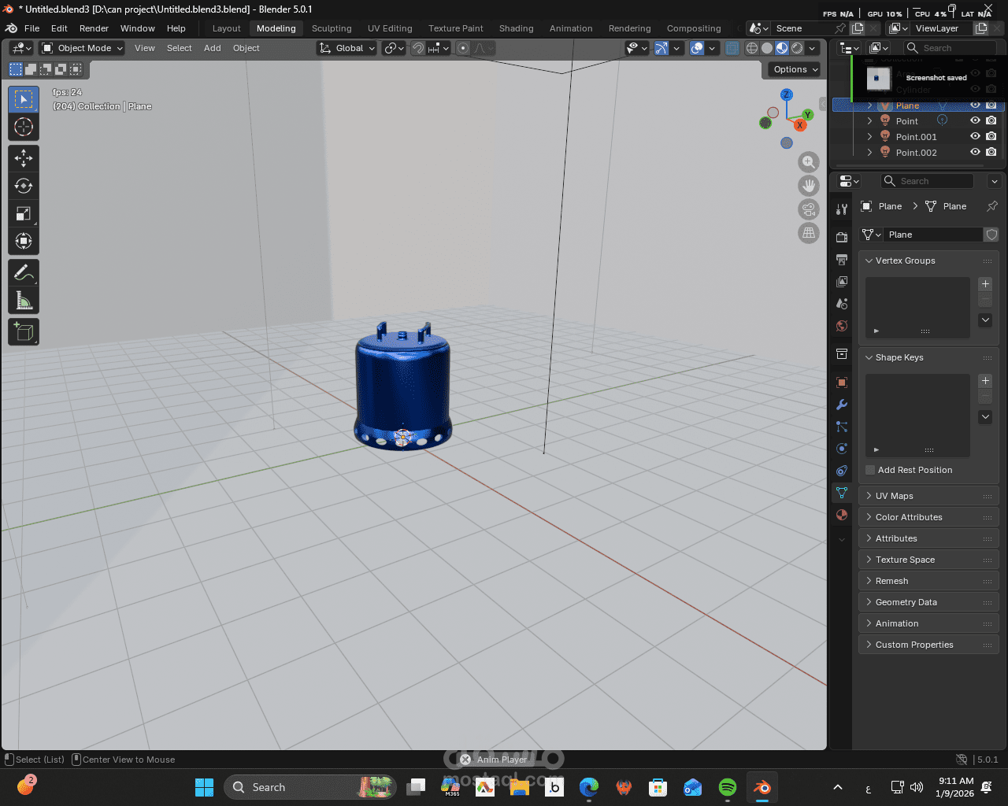Activate the 3D Cursor tool
The image size is (1008, 806).
24,127
